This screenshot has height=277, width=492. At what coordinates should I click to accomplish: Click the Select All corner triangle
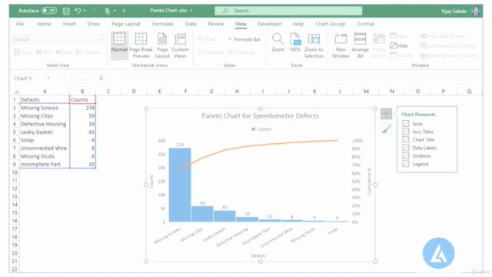click(x=15, y=92)
